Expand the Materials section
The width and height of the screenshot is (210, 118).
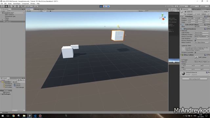tap(181, 31)
